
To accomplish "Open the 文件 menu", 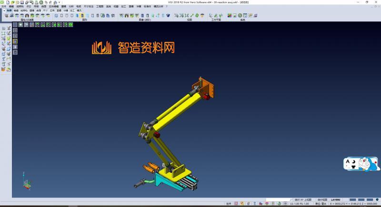I will [4, 7].
